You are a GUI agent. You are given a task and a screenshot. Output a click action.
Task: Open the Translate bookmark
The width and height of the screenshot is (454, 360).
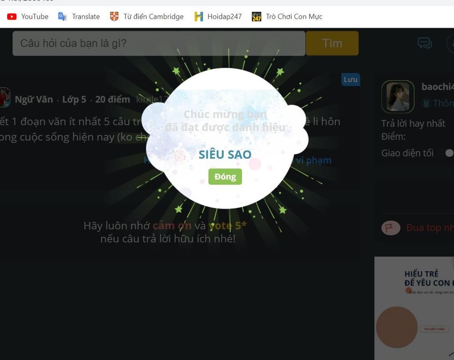point(79,16)
